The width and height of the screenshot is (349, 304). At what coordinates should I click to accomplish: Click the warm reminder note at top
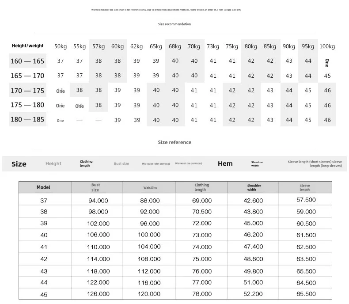coord(166,10)
